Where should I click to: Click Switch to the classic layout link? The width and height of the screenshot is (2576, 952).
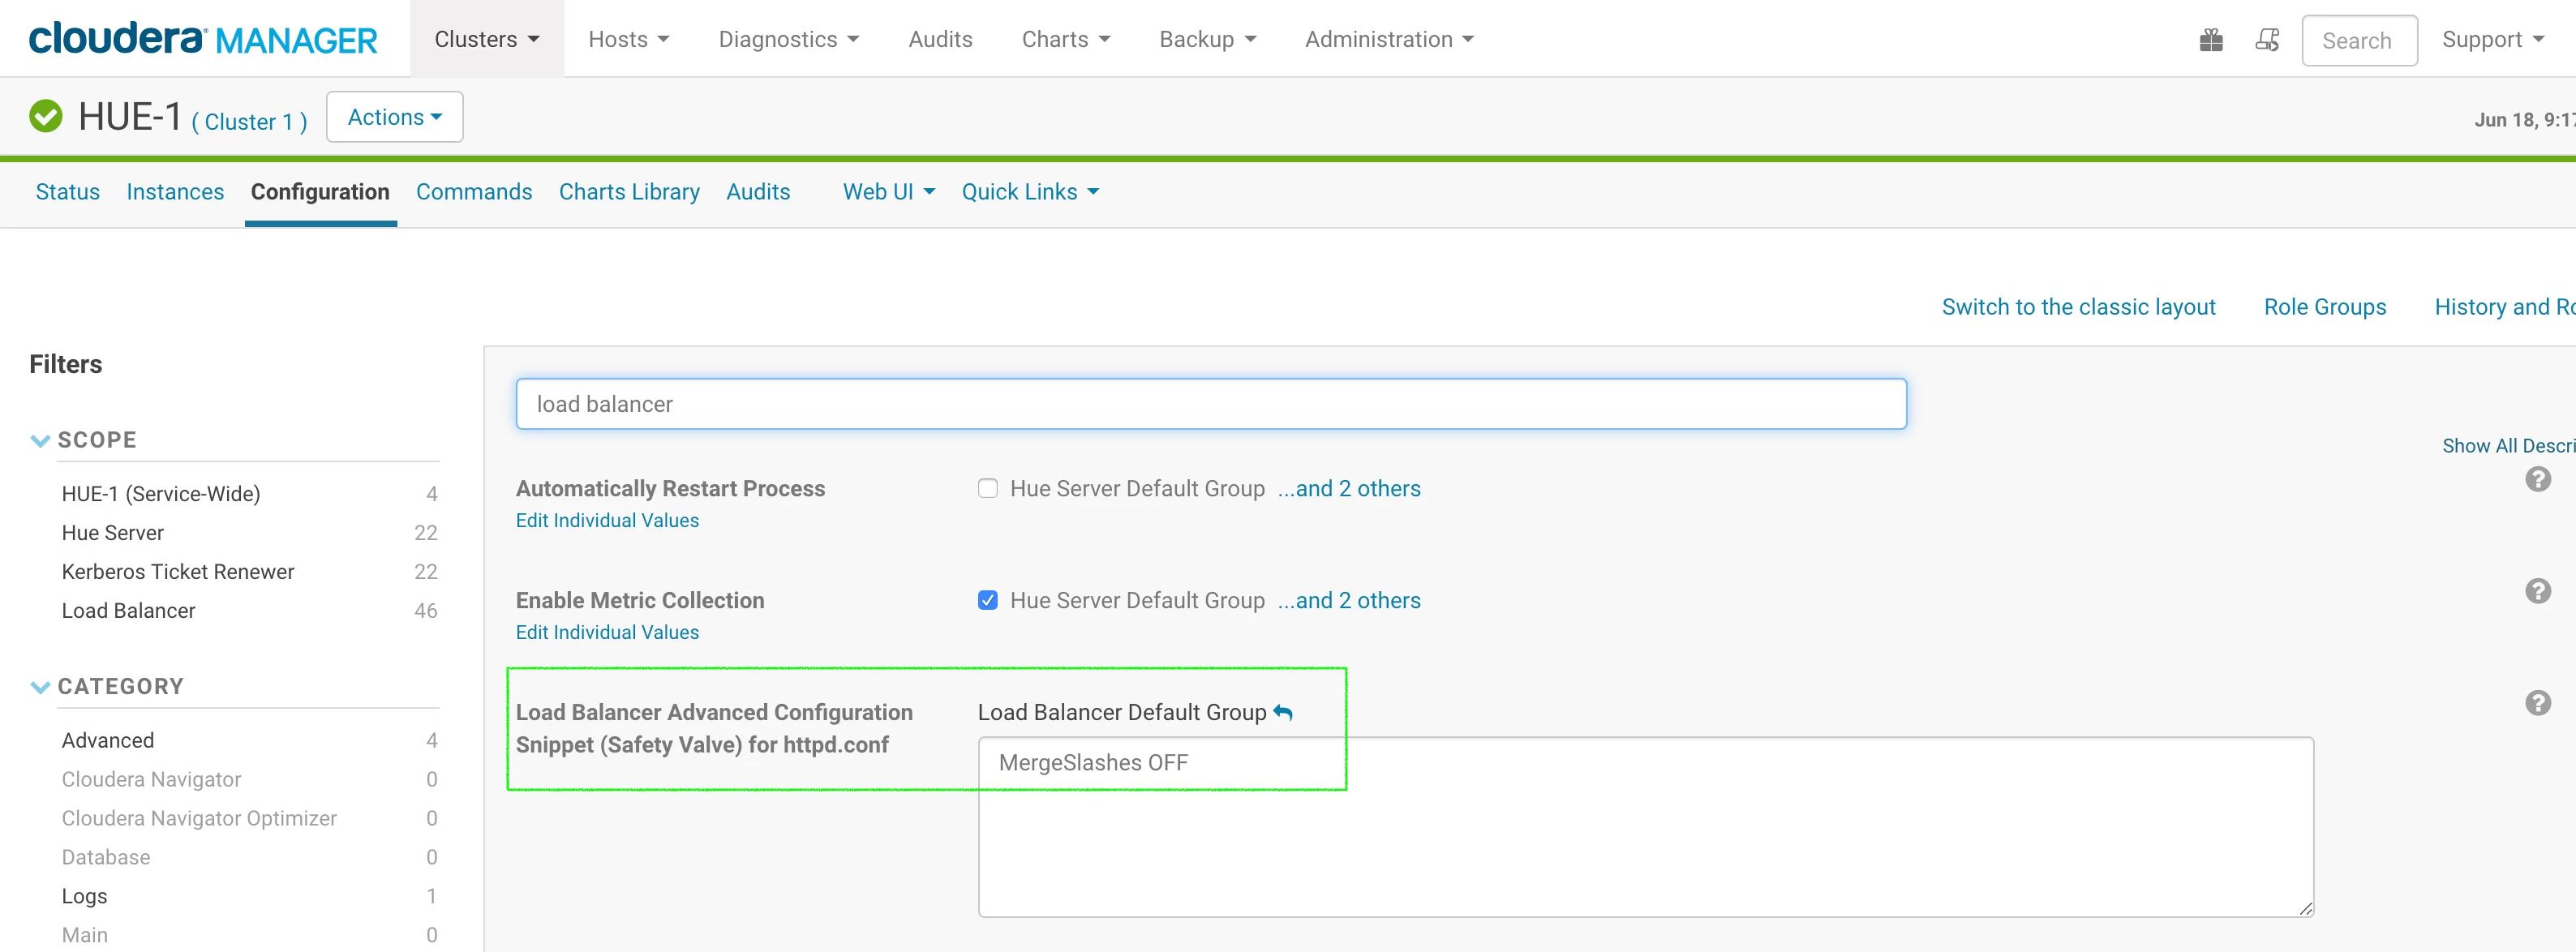[x=2078, y=307]
